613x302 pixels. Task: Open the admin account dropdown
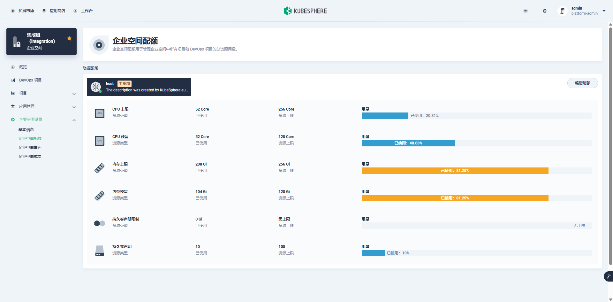coord(604,11)
